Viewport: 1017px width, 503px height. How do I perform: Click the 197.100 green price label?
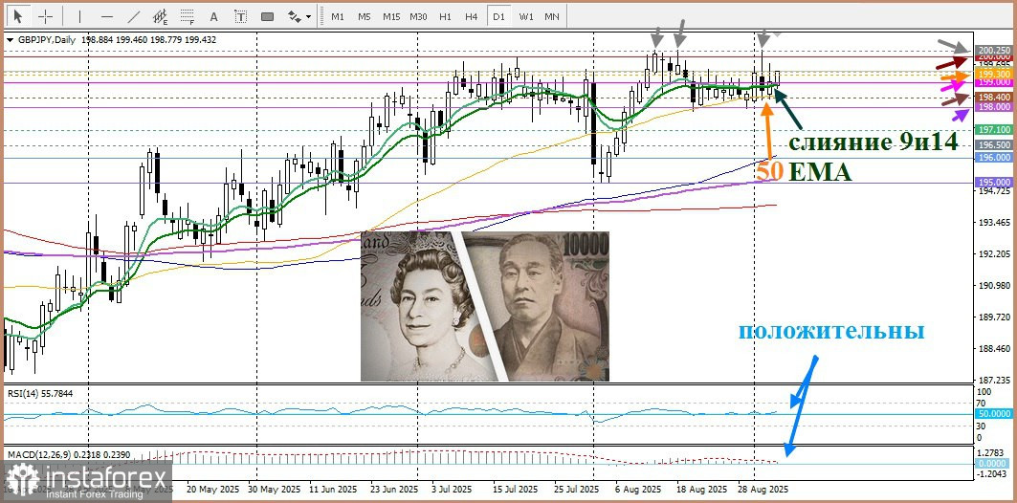point(993,130)
